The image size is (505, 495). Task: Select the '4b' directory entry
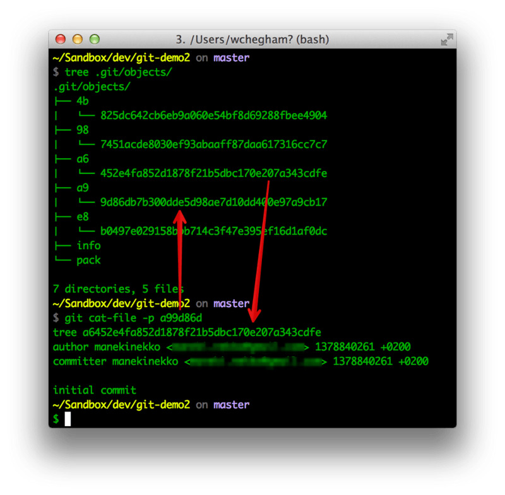83,102
